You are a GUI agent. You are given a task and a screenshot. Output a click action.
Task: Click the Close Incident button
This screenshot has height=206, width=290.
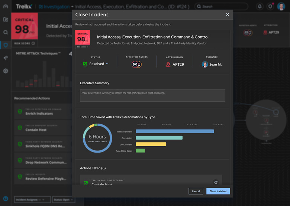218,191
